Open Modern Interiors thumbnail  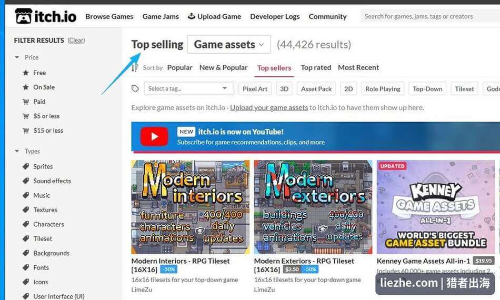pos(191,207)
